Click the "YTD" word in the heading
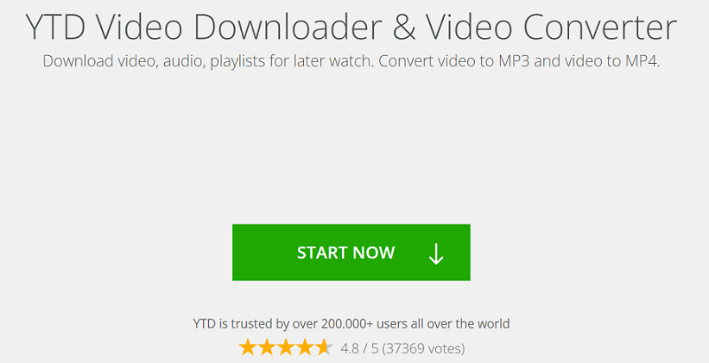The width and height of the screenshot is (709, 363). (x=55, y=27)
